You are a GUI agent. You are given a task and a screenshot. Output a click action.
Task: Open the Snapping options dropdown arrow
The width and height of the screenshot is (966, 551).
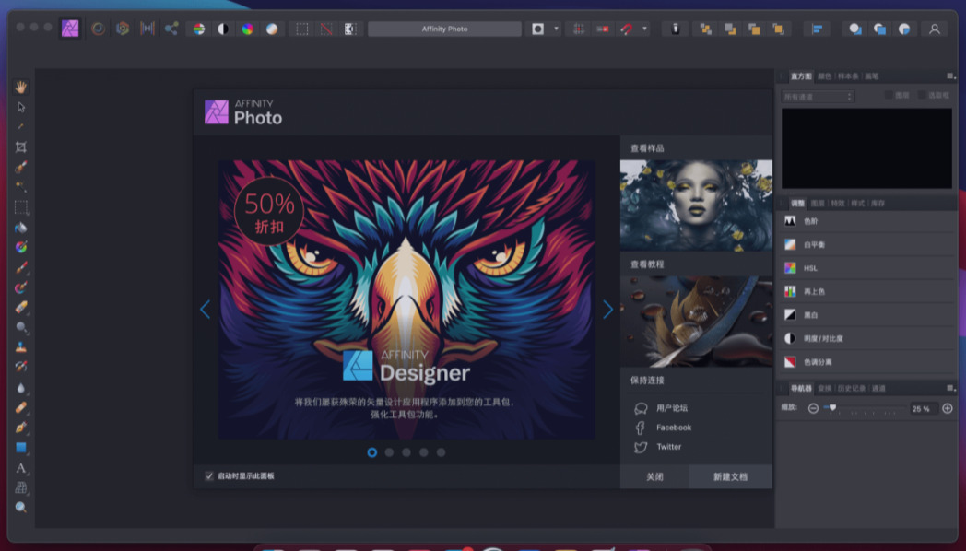click(645, 29)
